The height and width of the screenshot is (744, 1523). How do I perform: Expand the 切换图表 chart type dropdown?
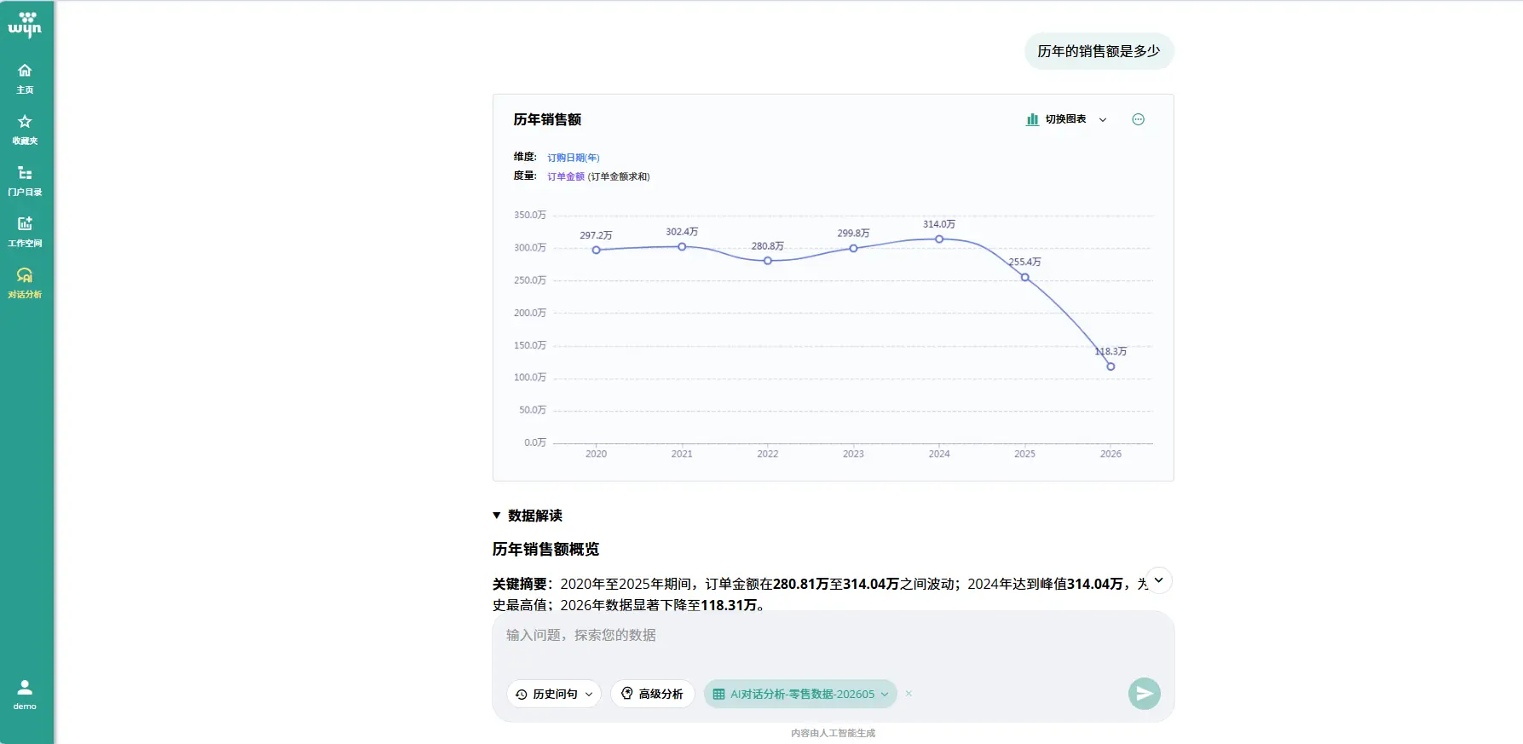(x=1067, y=119)
